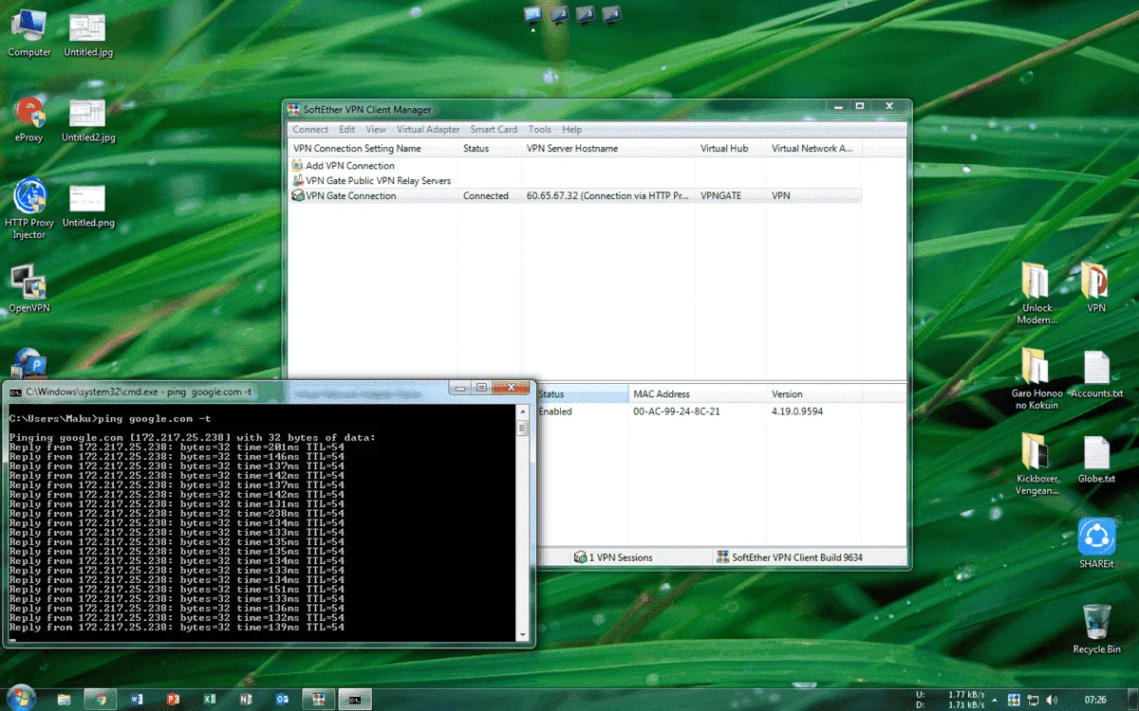Click the volume tray icon
The width and height of the screenshot is (1139, 711).
(1053, 700)
